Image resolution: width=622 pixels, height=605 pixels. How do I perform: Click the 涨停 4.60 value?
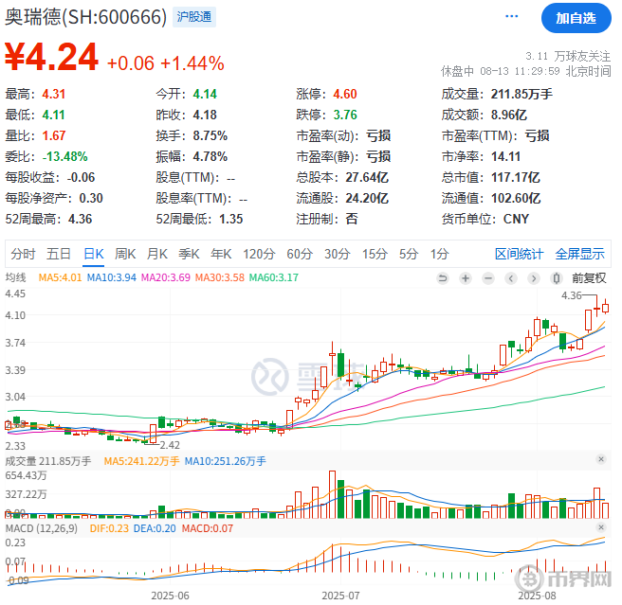click(x=345, y=95)
